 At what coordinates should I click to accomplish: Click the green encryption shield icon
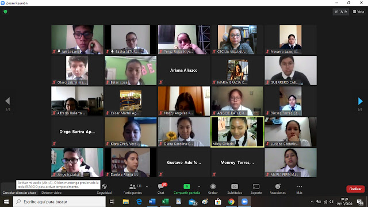pyautogui.click(x=5, y=11)
